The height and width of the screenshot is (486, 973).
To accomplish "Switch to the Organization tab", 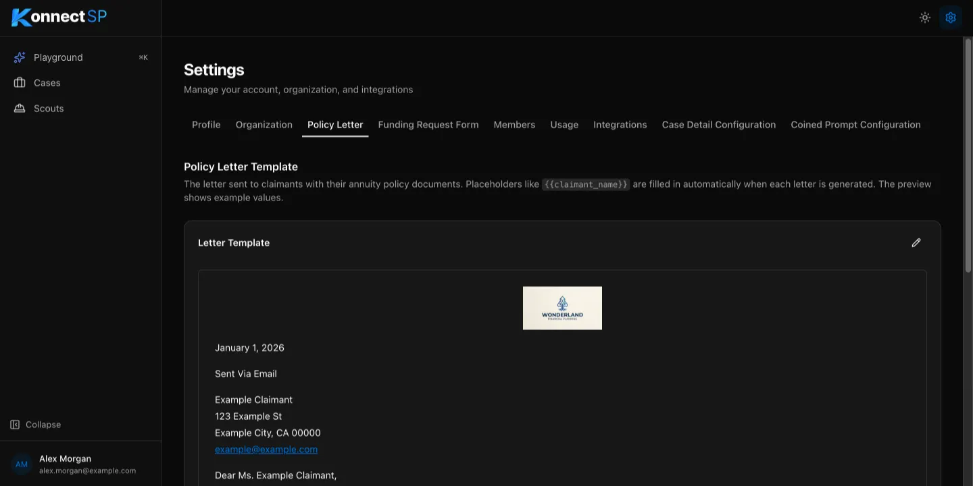I will tap(264, 125).
